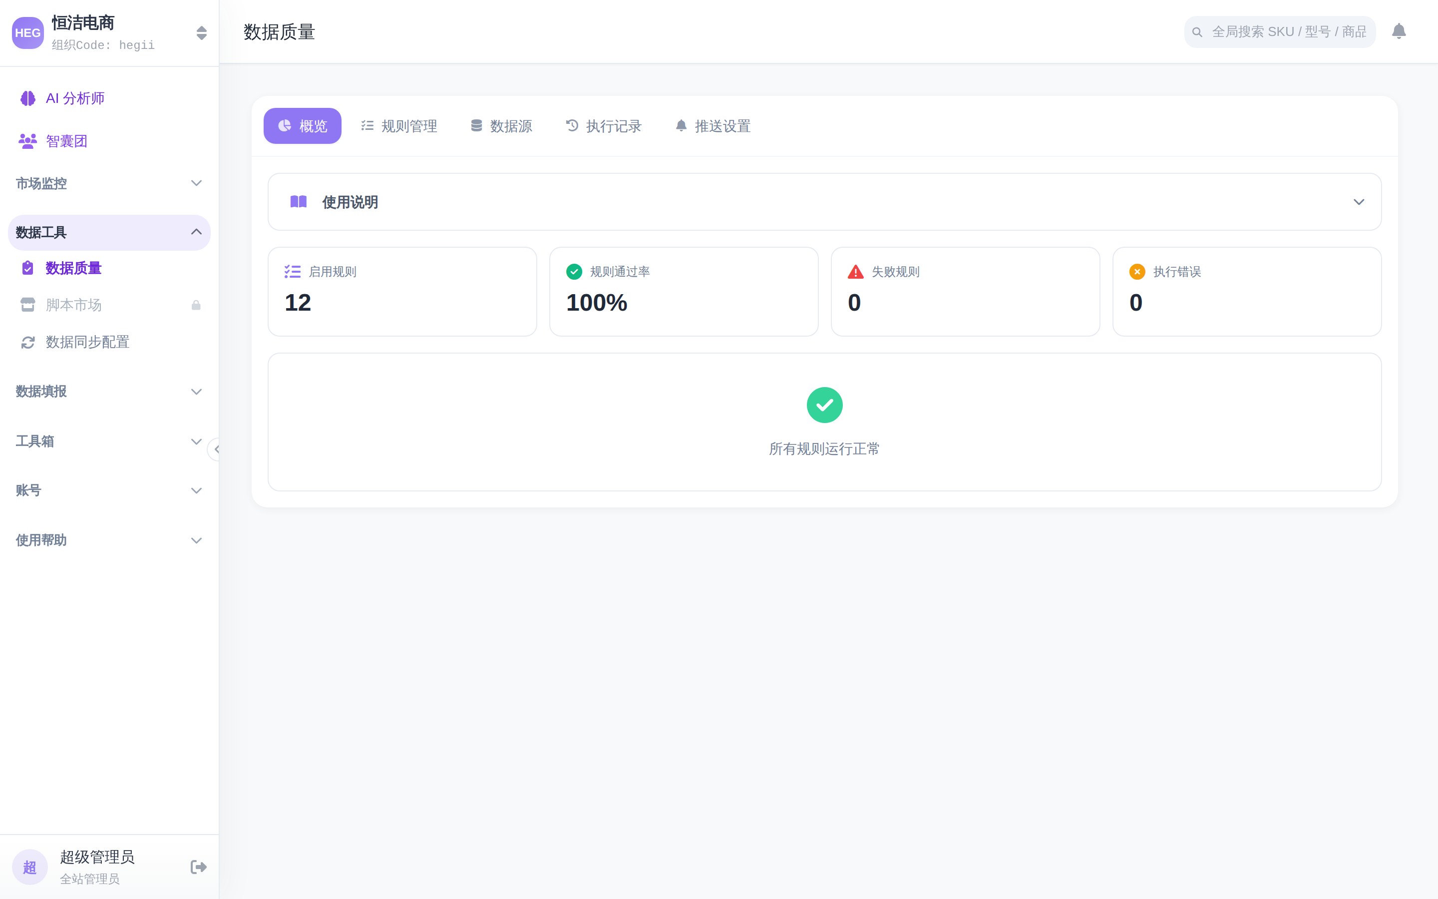Click the lock icon beside 脚本市场
The image size is (1438, 899).
(196, 305)
